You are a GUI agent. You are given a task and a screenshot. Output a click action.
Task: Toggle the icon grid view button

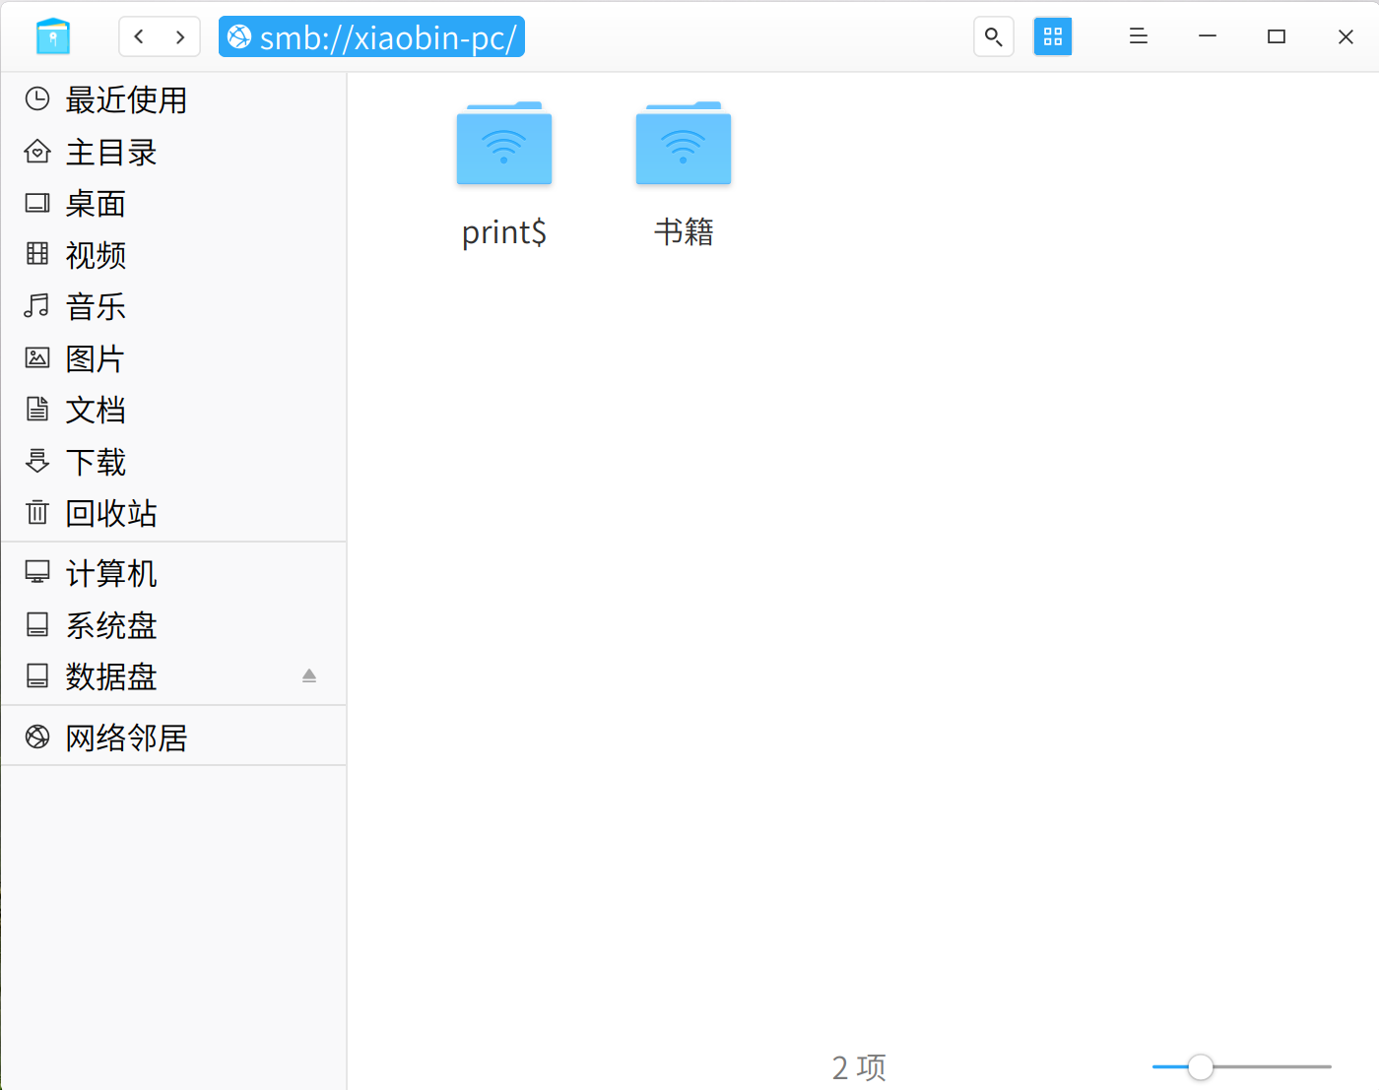1053,37
